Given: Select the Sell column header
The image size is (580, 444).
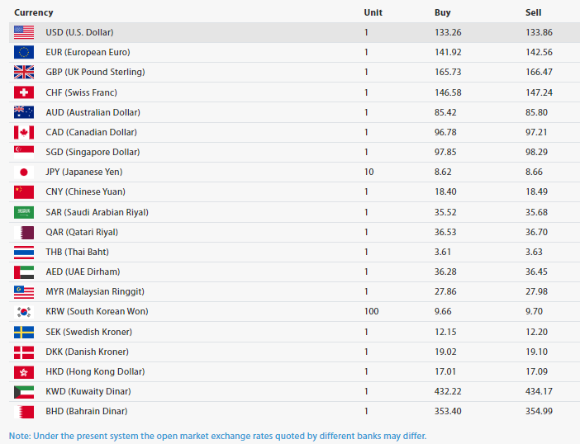Looking at the screenshot, I should click(533, 12).
